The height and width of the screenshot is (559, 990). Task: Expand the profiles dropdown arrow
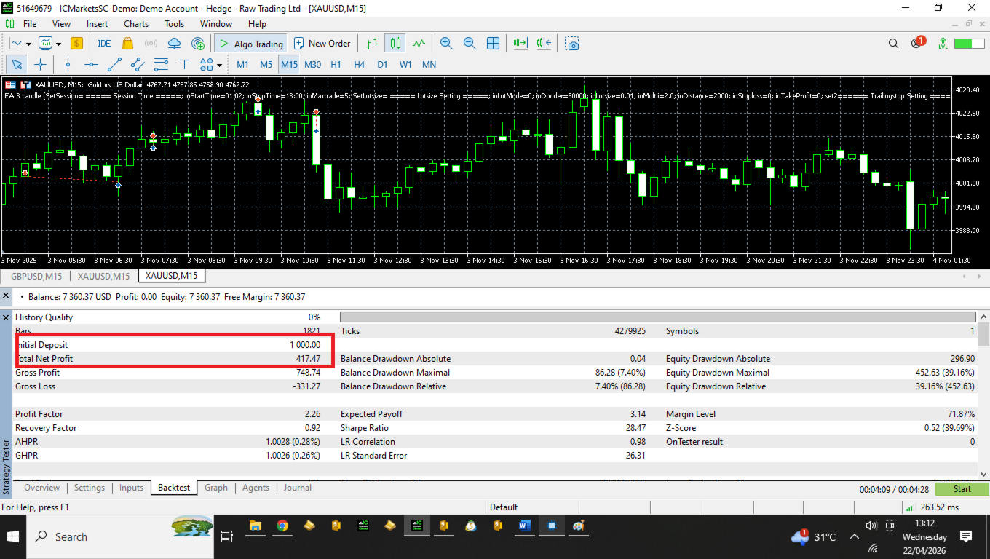[x=58, y=44]
